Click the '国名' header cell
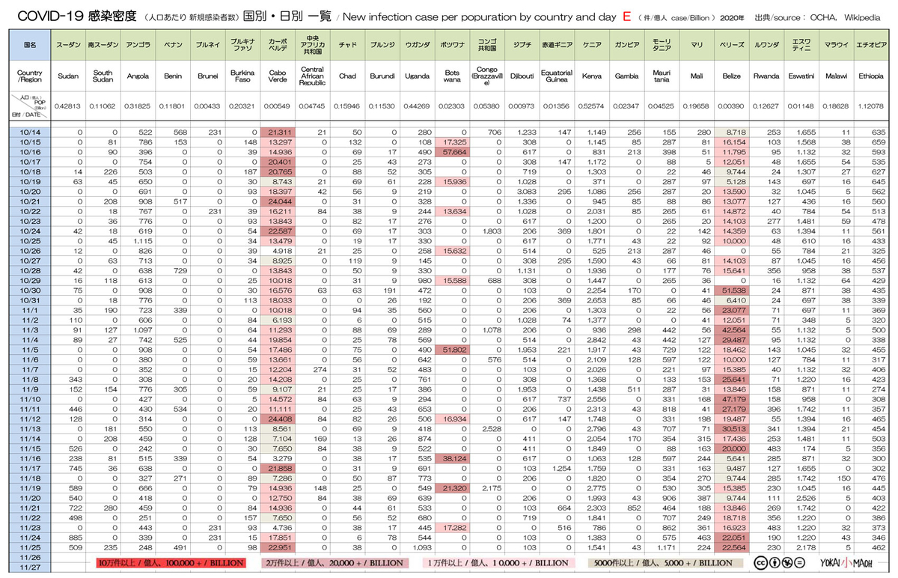This screenshot has width=898, height=578. (x=31, y=45)
